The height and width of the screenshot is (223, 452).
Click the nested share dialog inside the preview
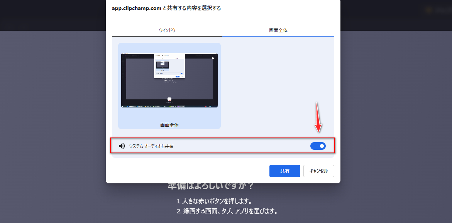point(169,65)
